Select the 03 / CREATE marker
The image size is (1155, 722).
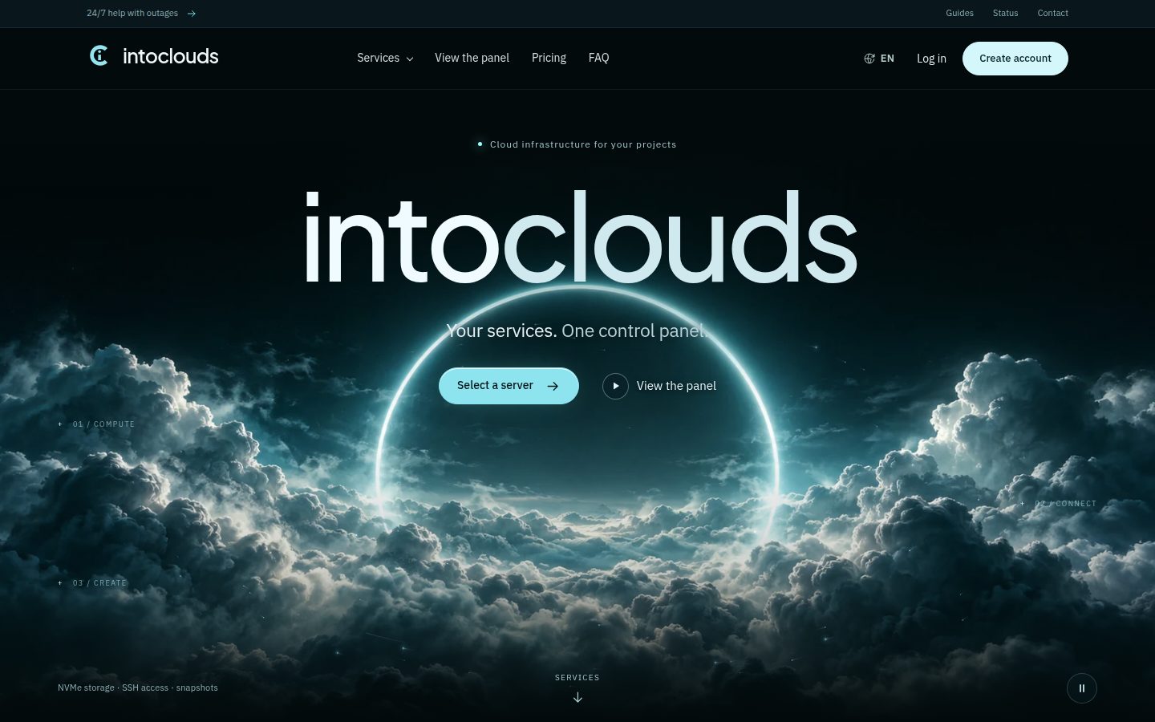92,583
